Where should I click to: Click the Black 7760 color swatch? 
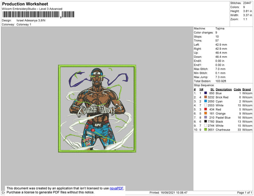206,121
